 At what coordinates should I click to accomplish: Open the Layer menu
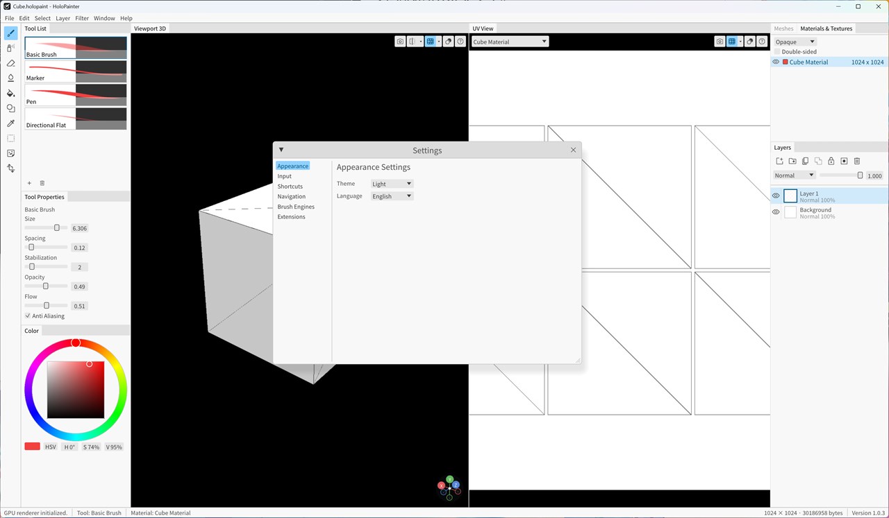[63, 18]
